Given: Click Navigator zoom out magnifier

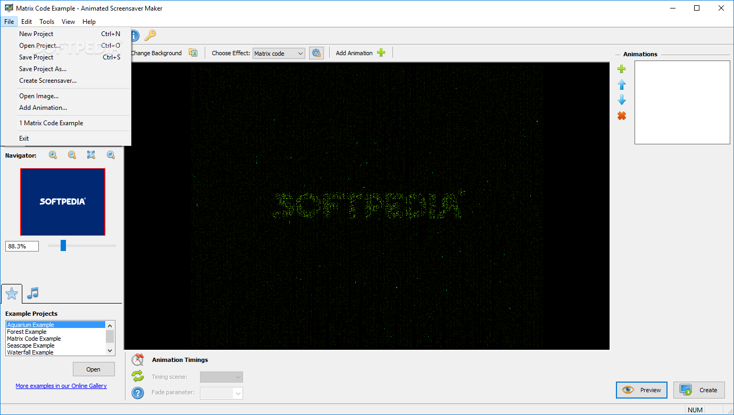Looking at the screenshot, I should [72, 155].
